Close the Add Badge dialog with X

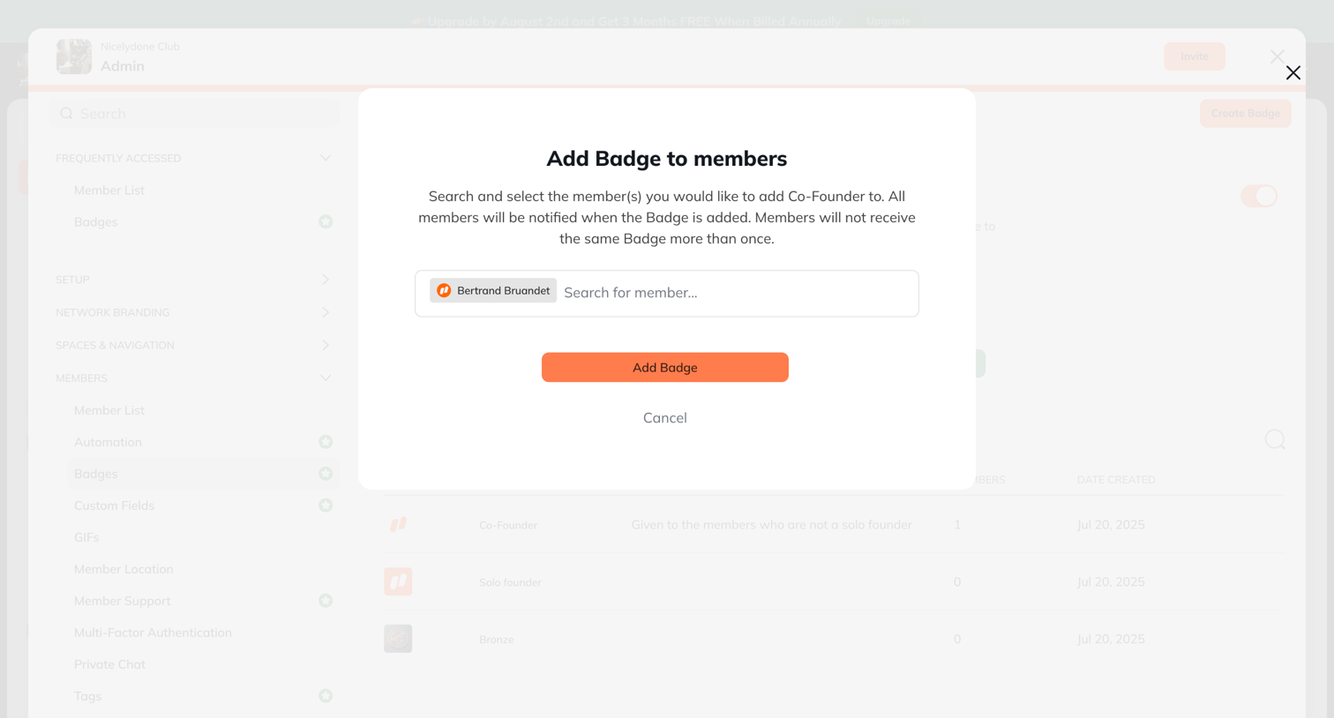1293,73
